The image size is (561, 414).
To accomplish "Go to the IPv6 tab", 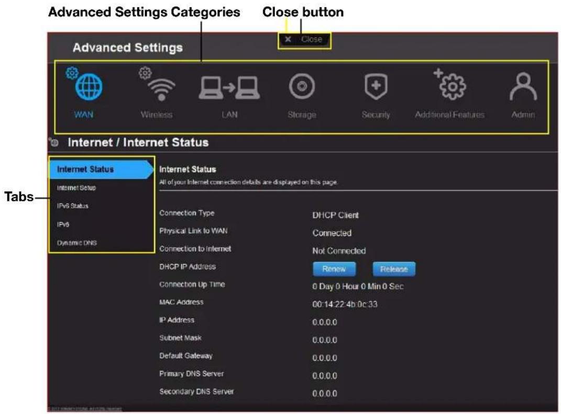I will coord(63,224).
